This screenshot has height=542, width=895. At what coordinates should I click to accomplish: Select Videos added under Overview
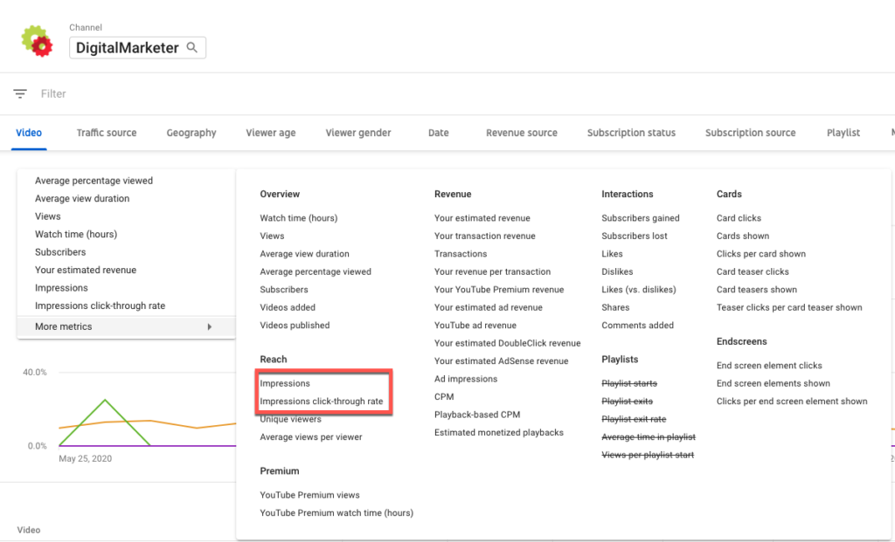click(x=288, y=308)
